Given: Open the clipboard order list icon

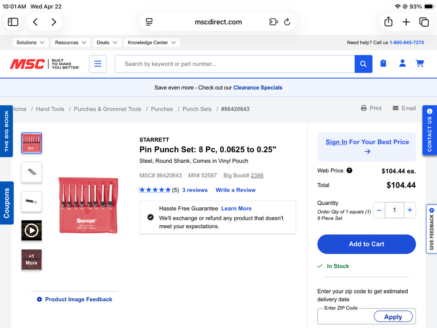Looking at the screenshot, I should click(383, 63).
